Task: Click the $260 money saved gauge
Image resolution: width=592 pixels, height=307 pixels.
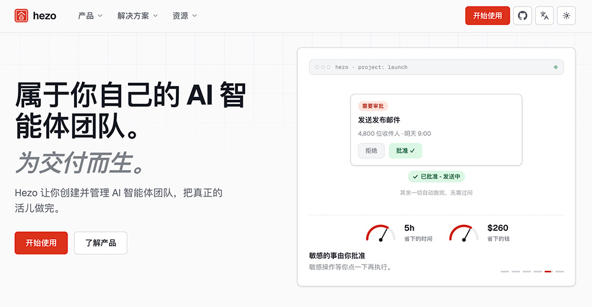Action: pyautogui.click(x=464, y=233)
